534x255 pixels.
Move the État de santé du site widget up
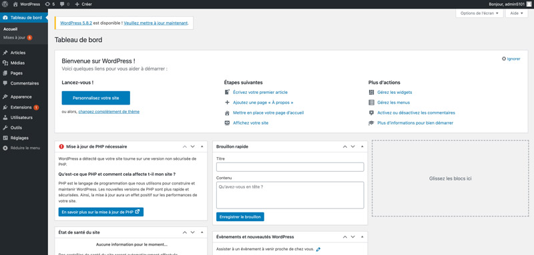point(185,232)
